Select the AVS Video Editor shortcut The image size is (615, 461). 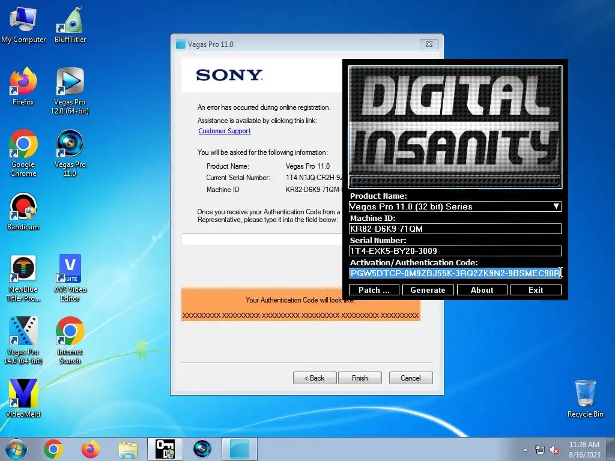pyautogui.click(x=70, y=279)
